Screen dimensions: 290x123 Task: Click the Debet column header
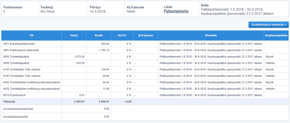point(74,35)
